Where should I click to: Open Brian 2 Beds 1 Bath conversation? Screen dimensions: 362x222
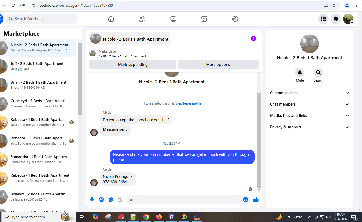38,85
